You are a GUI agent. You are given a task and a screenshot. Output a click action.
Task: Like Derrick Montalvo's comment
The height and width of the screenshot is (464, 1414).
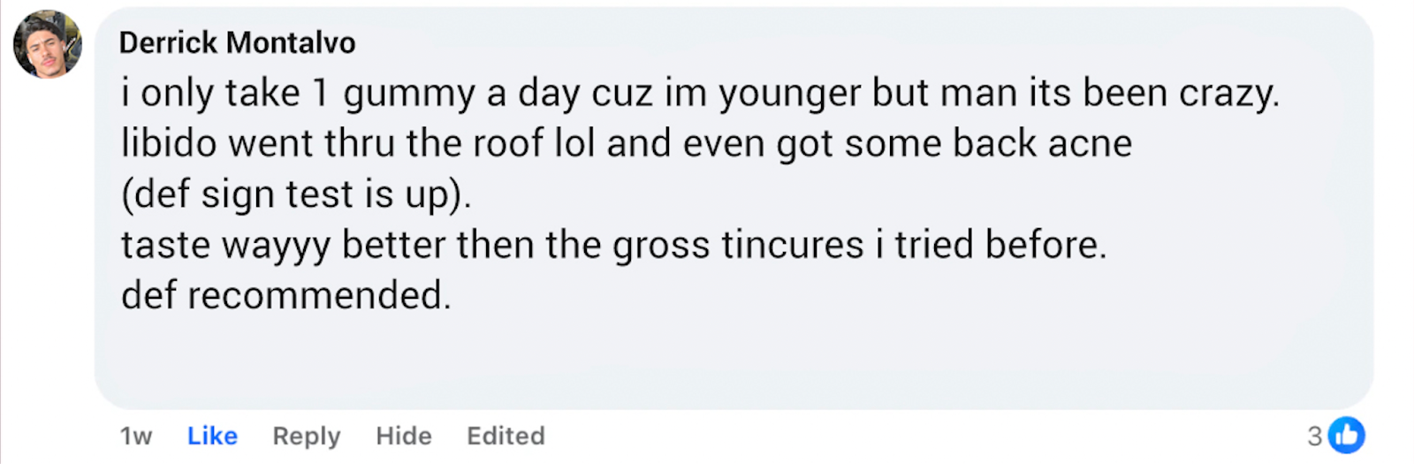coord(212,436)
